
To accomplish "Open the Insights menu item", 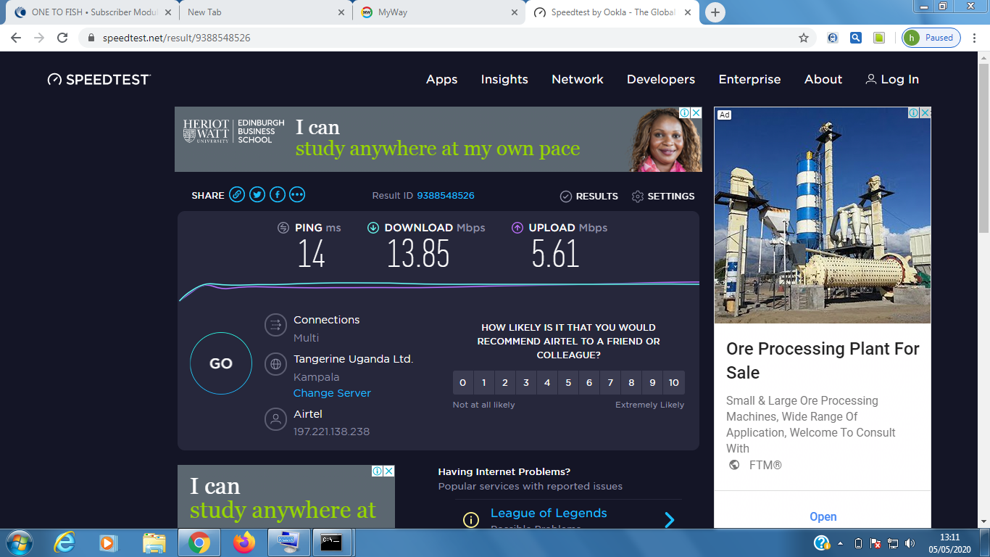I will [504, 80].
